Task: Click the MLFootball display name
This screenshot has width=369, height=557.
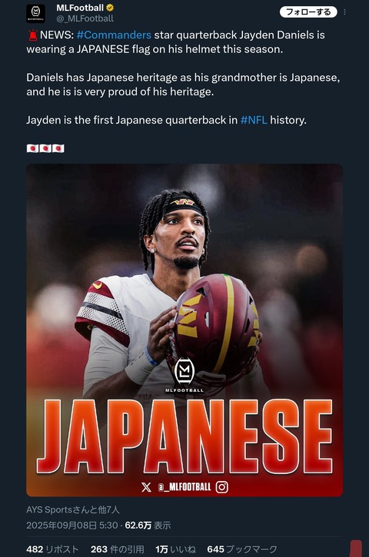Action: tap(80, 8)
